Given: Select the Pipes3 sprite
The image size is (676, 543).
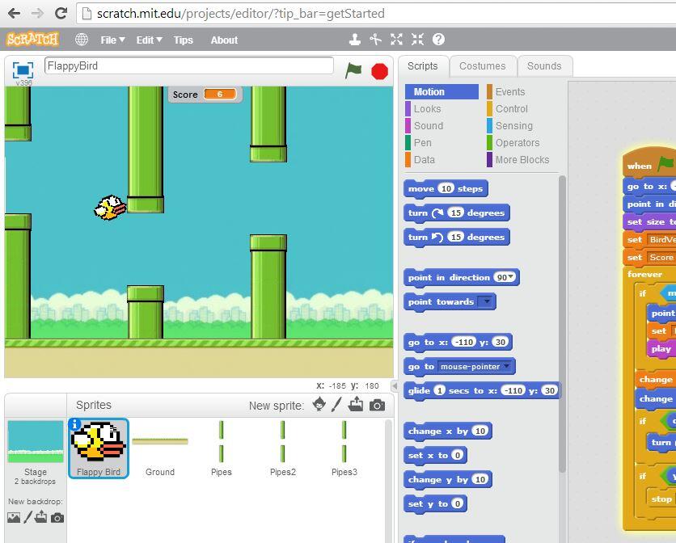Looking at the screenshot, I should click(x=344, y=448).
